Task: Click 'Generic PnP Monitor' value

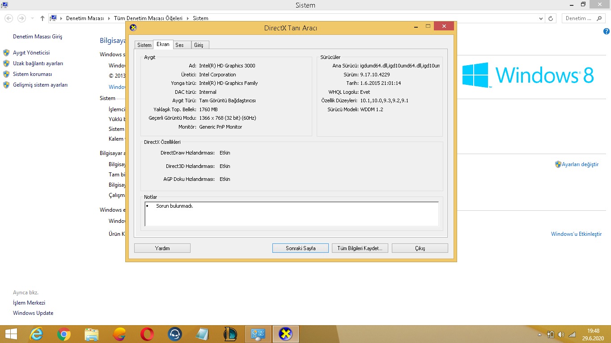Action: 221,127
